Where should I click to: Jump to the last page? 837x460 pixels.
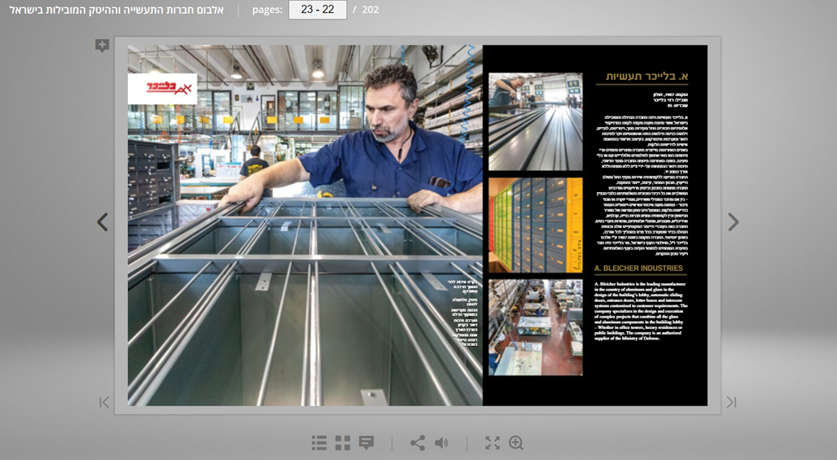[x=731, y=402]
